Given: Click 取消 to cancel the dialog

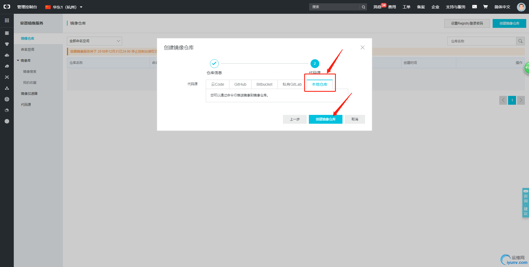Looking at the screenshot, I should 355,119.
